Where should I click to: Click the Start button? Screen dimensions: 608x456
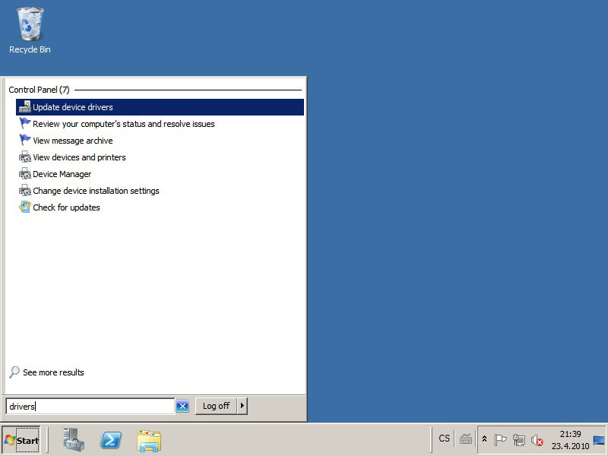coord(21,440)
